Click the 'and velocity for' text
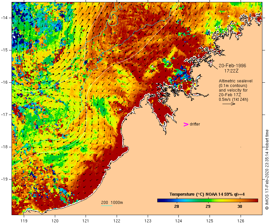 [233, 90]
